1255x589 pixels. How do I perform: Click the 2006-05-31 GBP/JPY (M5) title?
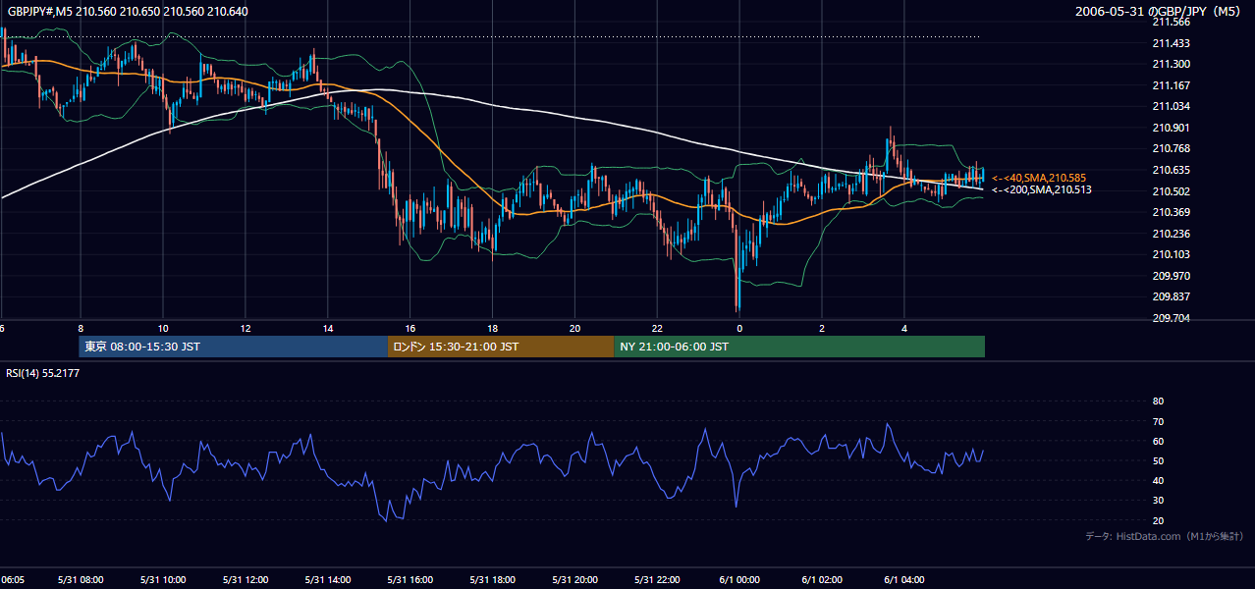pyautogui.click(x=1159, y=11)
